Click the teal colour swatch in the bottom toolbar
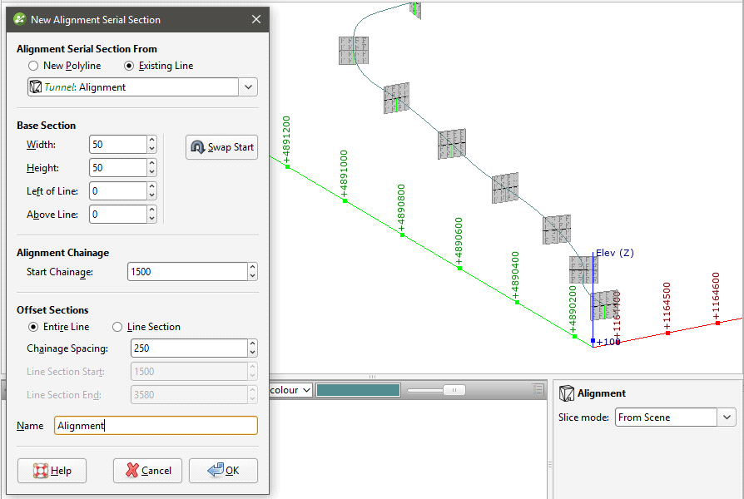 [x=358, y=389]
